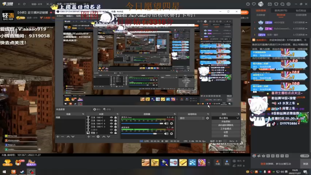Click Start Recording in OBS controls
The width and height of the screenshot is (311, 175).
point(226,122)
